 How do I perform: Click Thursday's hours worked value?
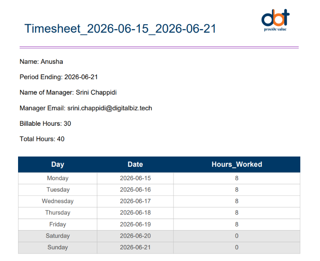[x=237, y=213]
